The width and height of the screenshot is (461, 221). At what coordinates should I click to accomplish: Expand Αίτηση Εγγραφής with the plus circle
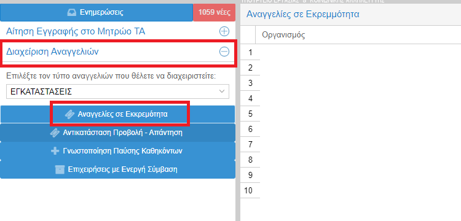224,31
